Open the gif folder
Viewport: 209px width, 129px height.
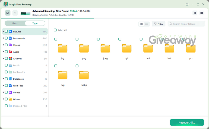tap(127, 48)
